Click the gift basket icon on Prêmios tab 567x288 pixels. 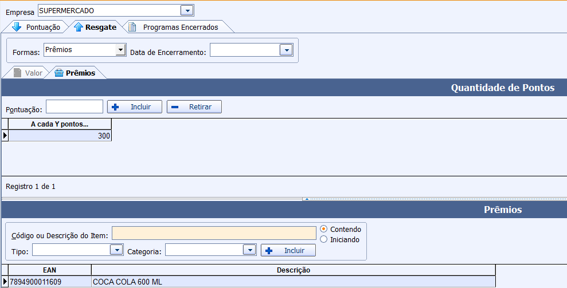tap(59, 73)
